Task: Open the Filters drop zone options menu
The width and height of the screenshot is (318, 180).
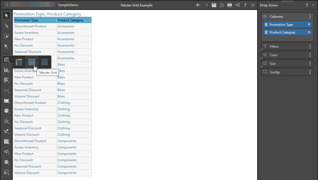Action: coord(310,47)
